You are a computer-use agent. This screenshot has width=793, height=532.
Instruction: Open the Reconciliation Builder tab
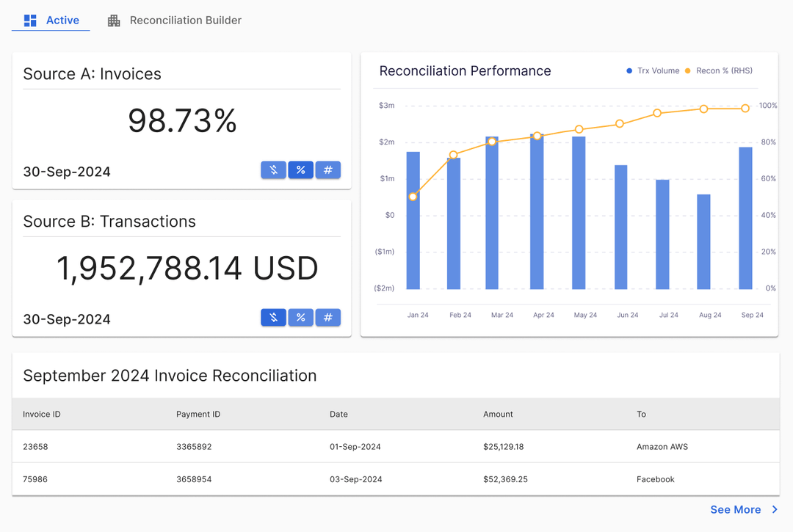[185, 20]
